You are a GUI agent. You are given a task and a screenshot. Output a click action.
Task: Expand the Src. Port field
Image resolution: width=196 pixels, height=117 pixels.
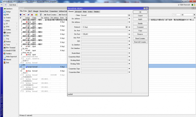[129, 31]
